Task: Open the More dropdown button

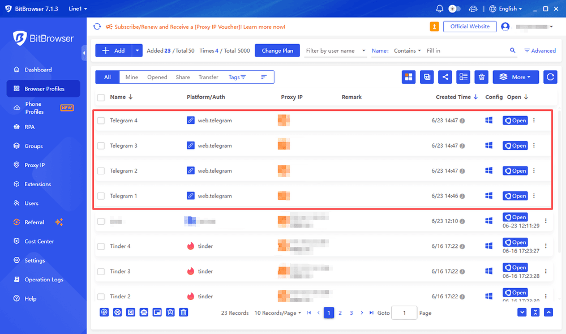Action: (516, 77)
